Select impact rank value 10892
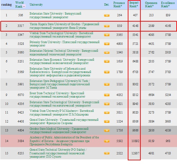 (x=135, y=141)
